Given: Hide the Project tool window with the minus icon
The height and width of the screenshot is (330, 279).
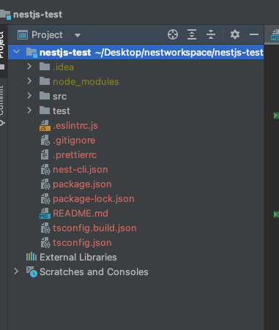Looking at the screenshot, I should click(x=254, y=34).
